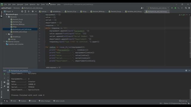Go to next highlighted error arrow
Viewport: 191px width, 107px height.
[x=190, y=15]
